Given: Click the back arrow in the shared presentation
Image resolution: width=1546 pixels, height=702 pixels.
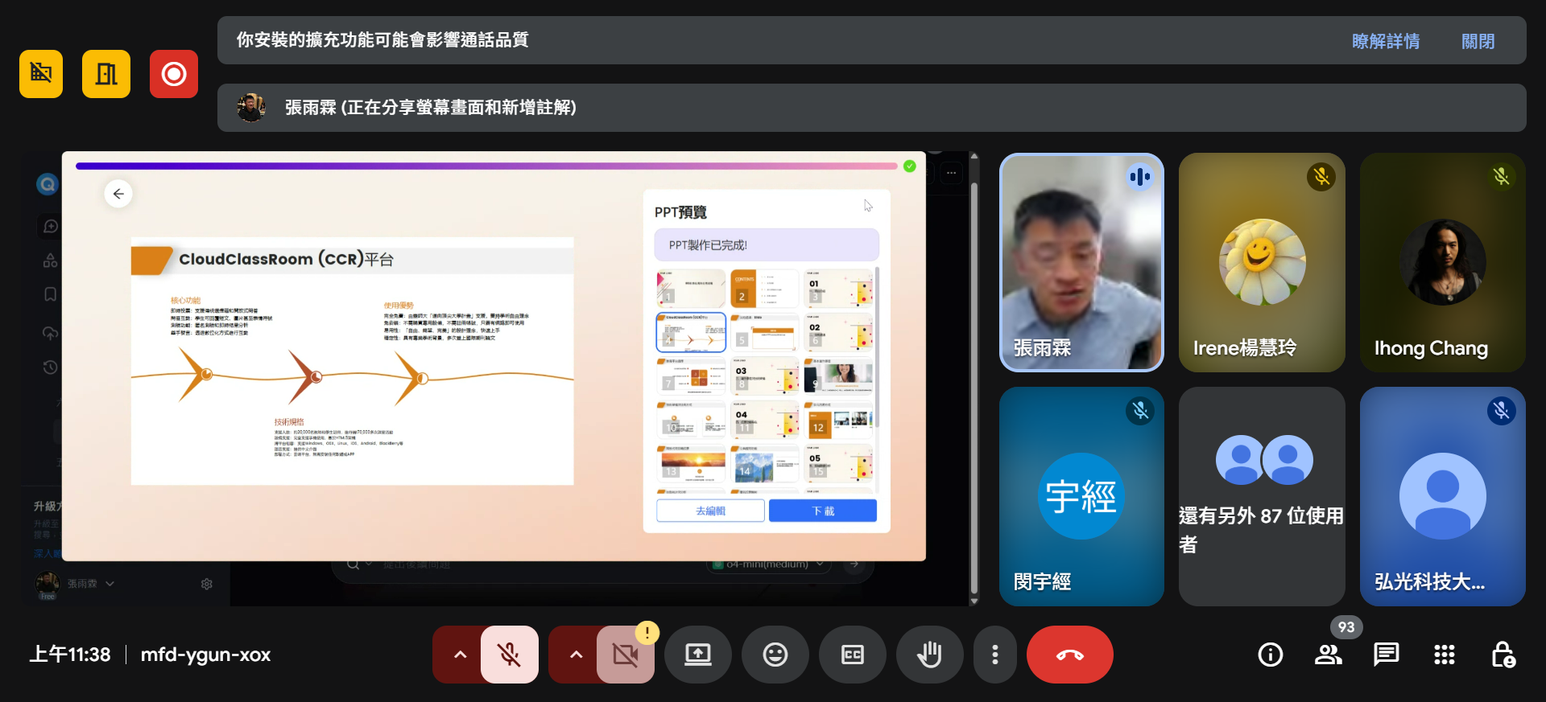Looking at the screenshot, I should [x=118, y=194].
